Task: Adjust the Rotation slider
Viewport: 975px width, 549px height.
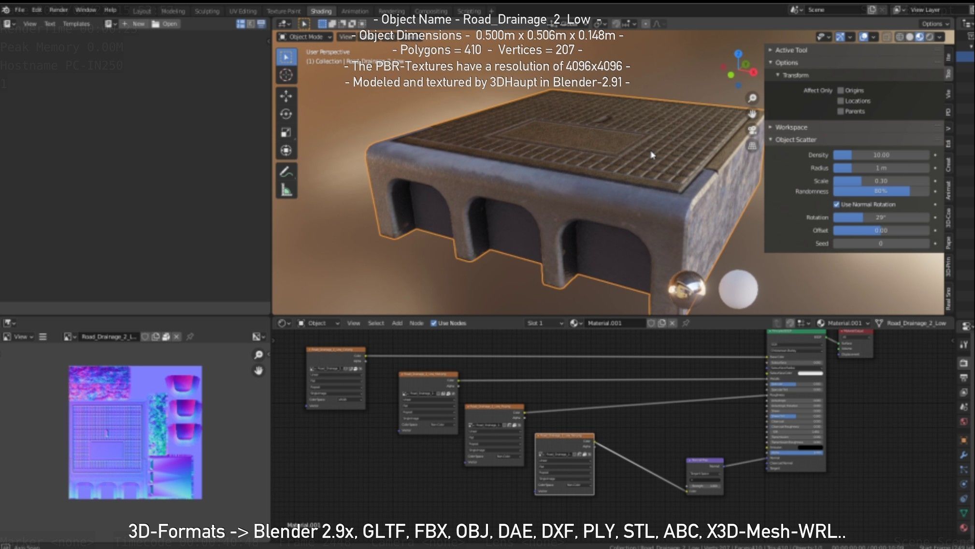Action: tap(881, 217)
